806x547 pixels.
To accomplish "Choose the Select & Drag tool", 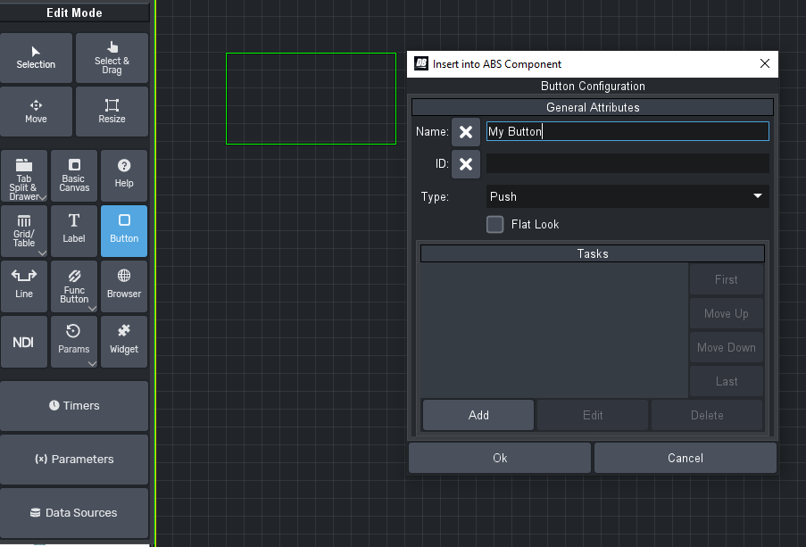I will [112, 58].
